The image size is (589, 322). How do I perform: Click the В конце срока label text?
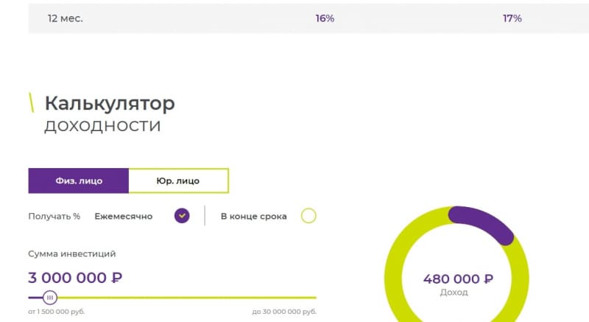point(254,217)
